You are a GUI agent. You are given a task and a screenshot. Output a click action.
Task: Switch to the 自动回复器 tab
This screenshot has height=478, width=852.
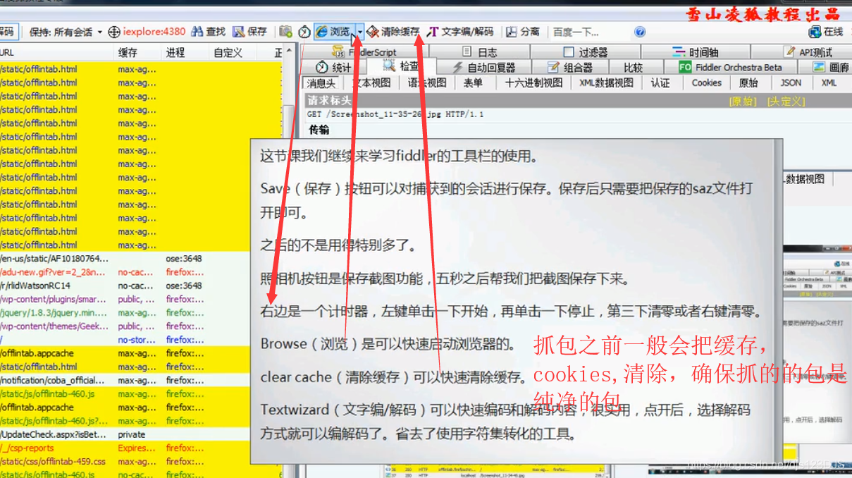pyautogui.click(x=483, y=68)
